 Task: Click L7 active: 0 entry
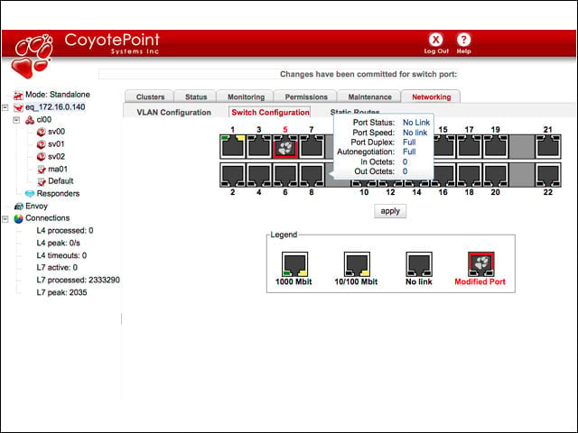[57, 267]
